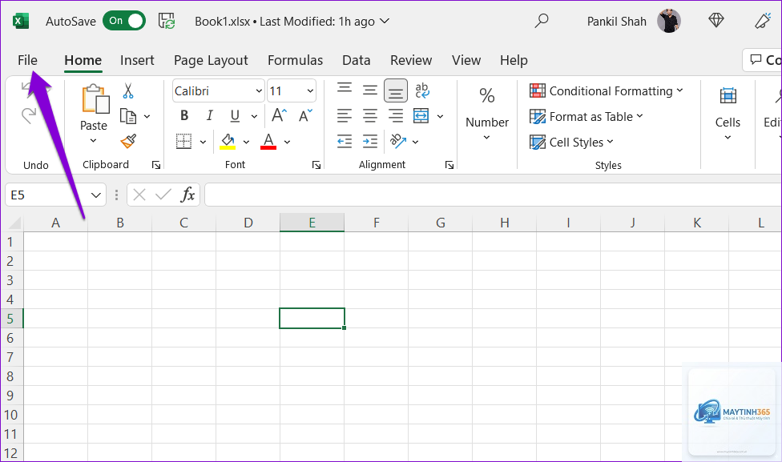782x462 pixels.
Task: Expand the fill color palette arrow
Action: tap(246, 142)
